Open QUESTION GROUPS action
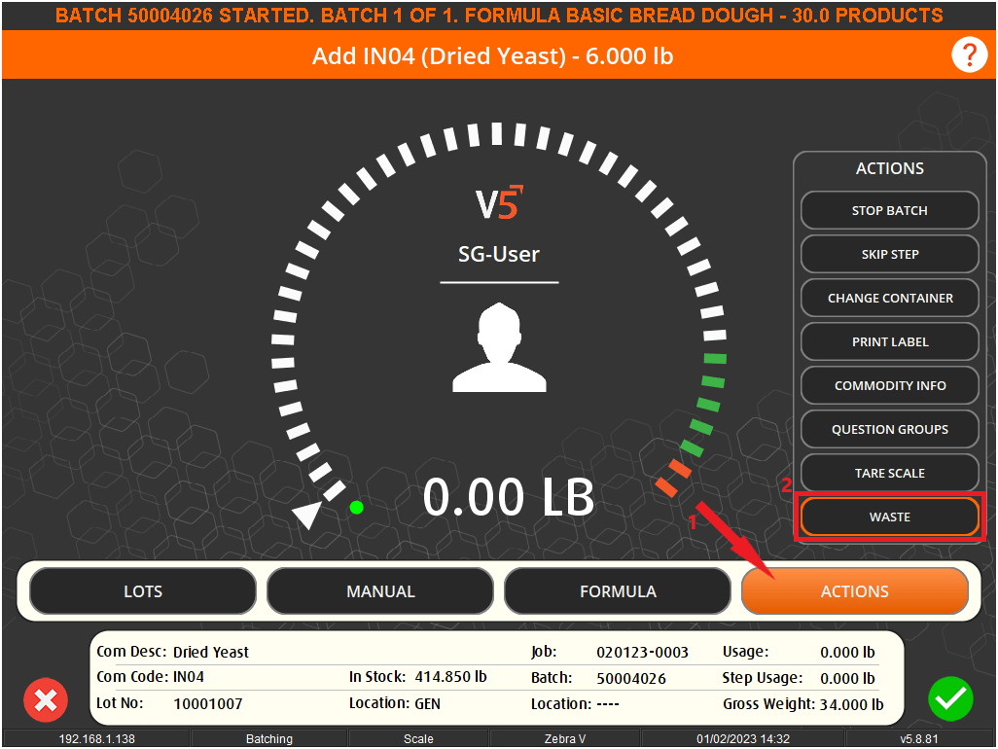Image resolution: width=998 pixels, height=749 pixels. coord(889,429)
